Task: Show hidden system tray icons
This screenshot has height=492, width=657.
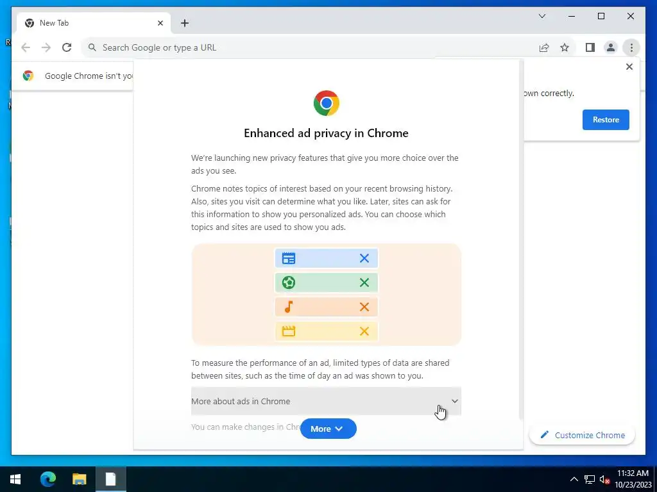Action: tap(574, 479)
